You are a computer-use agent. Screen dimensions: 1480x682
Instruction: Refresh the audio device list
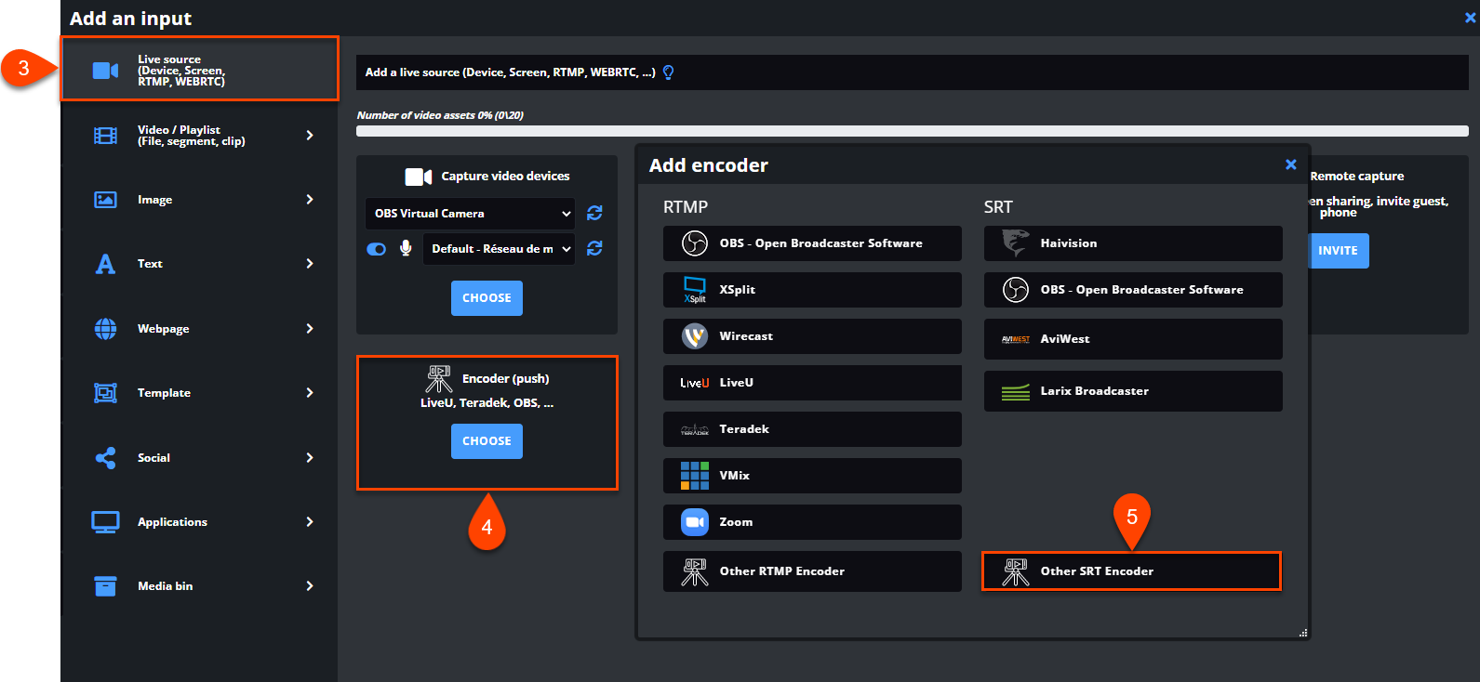coord(595,248)
